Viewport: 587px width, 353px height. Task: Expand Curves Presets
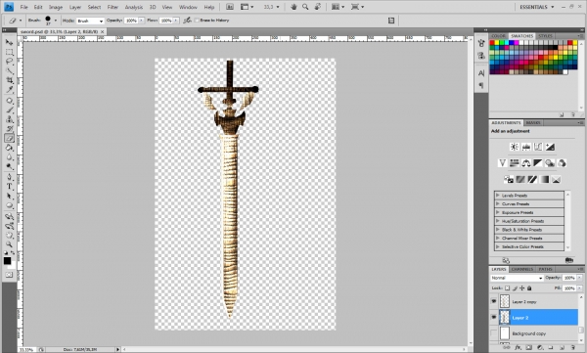click(498, 203)
